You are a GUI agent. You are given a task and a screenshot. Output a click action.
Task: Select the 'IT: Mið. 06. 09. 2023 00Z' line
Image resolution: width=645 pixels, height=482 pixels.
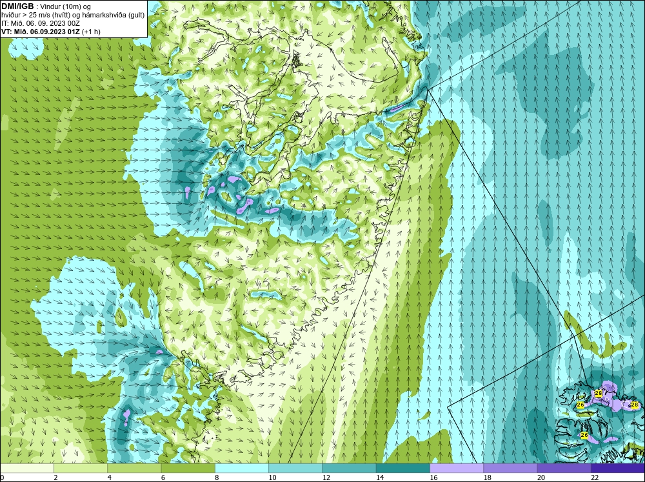click(40, 23)
